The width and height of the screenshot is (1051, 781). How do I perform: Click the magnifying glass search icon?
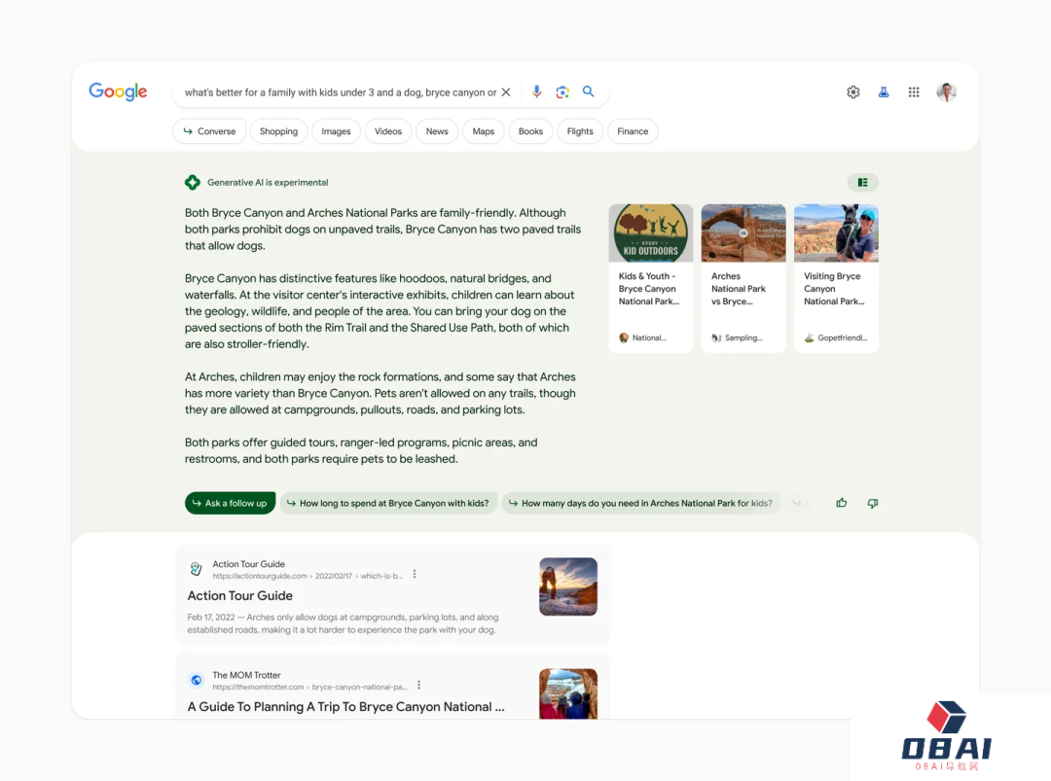click(588, 91)
